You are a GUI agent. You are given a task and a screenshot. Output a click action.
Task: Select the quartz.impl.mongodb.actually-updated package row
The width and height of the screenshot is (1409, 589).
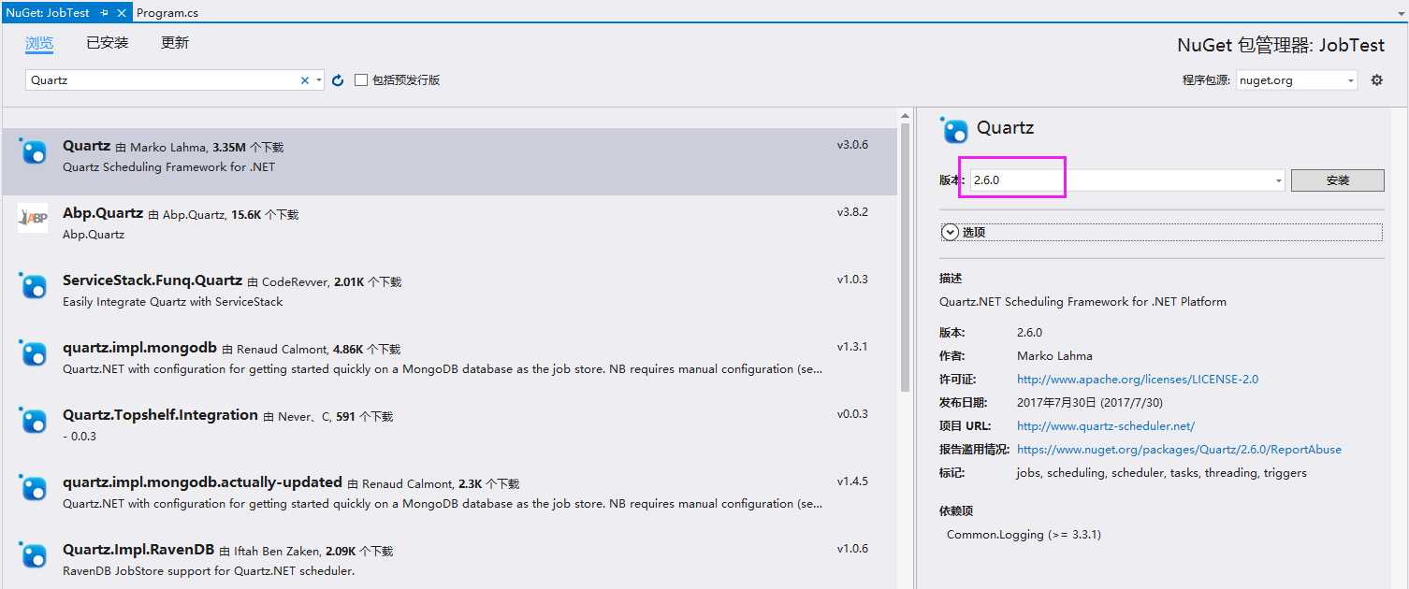point(449,498)
